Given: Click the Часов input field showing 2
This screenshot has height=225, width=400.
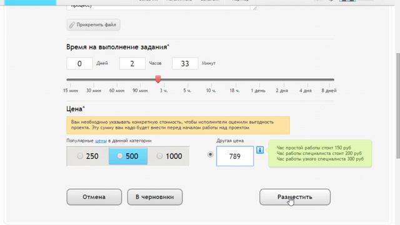Looking at the screenshot, I should point(132,64).
